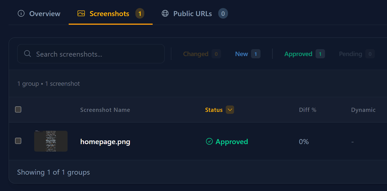The width and height of the screenshot is (387, 191).
Task: Toggle the select-all header checkbox
Action: (x=18, y=109)
